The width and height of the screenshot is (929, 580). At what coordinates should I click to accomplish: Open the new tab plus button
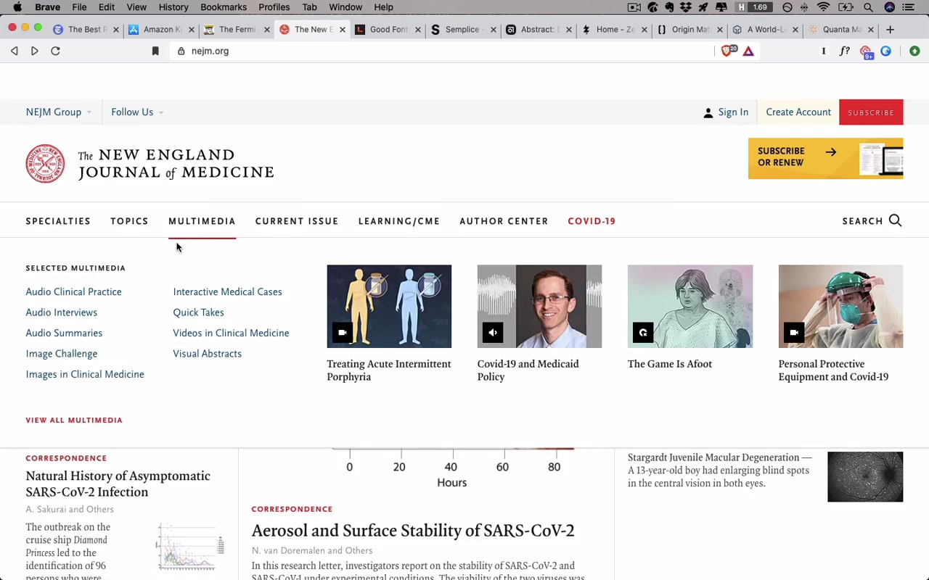coord(890,30)
